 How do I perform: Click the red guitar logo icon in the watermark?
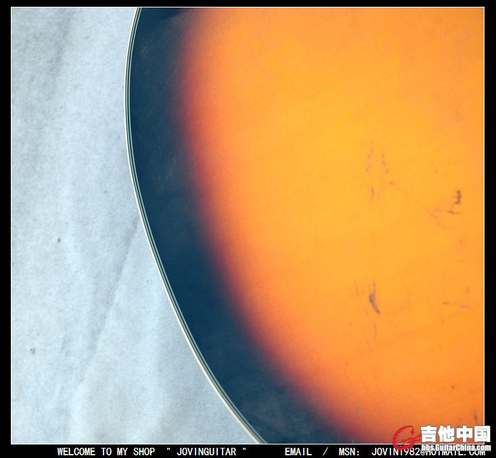point(406,438)
